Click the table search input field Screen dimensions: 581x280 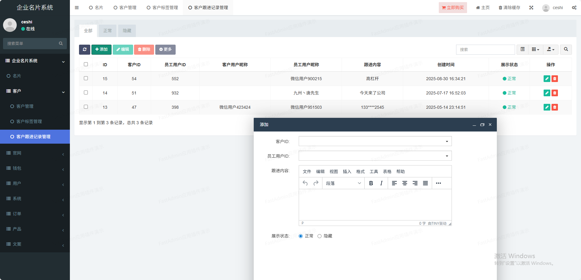point(485,50)
